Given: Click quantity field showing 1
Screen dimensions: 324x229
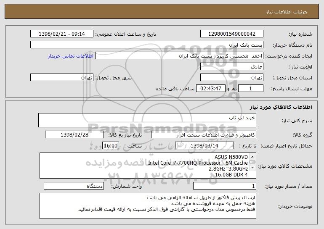Looking at the screenshot, I should [225, 186].
